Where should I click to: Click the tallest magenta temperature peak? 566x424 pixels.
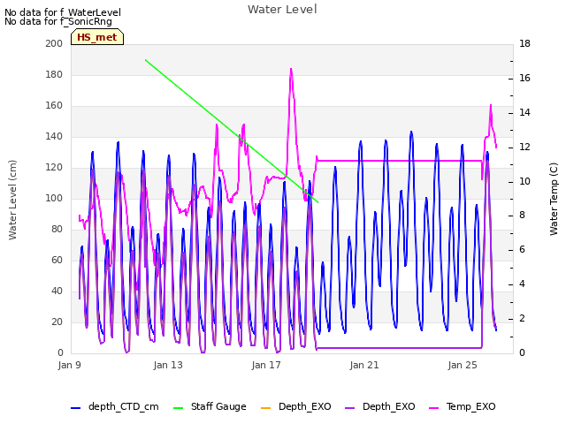[291, 69]
